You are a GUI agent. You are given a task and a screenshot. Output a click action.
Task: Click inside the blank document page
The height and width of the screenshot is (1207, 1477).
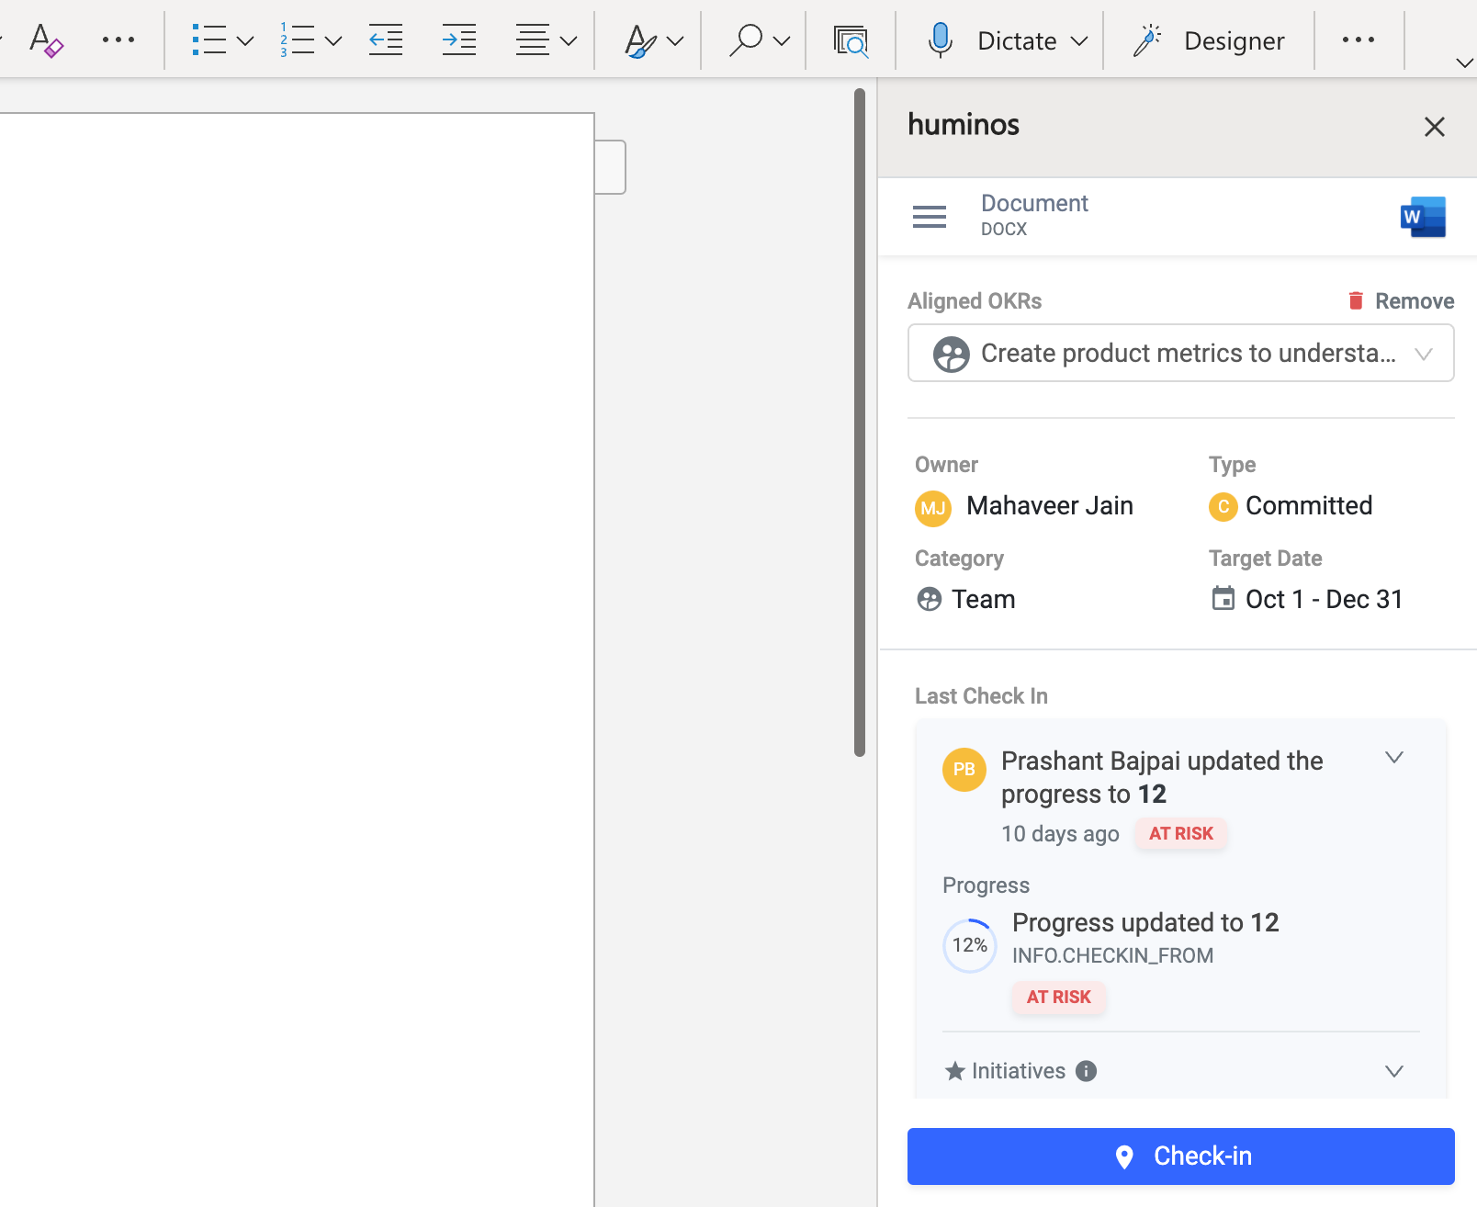pos(297,660)
